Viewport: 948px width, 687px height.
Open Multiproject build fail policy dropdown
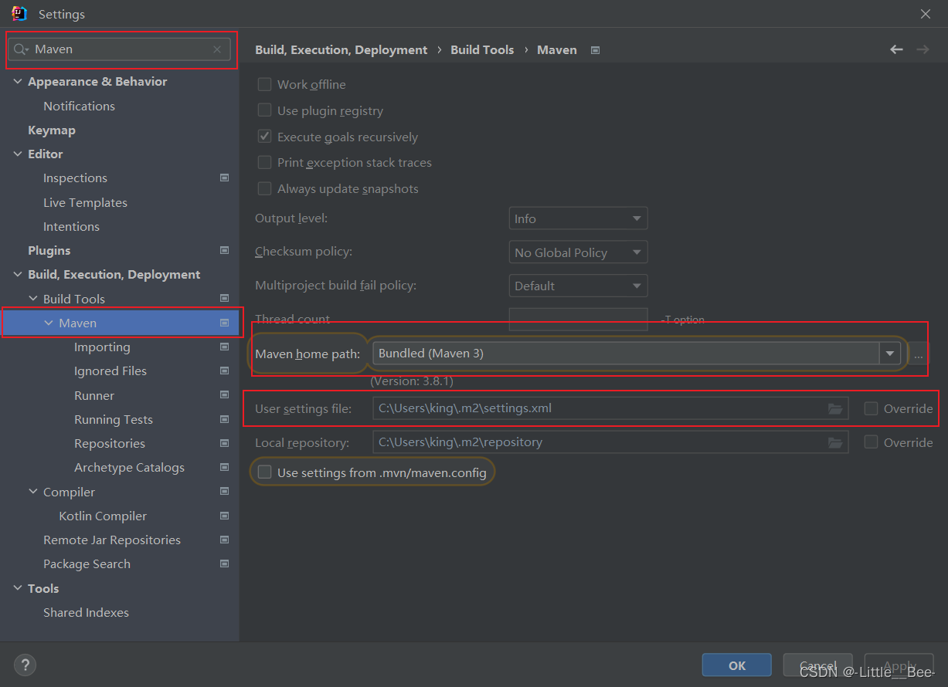(x=578, y=286)
